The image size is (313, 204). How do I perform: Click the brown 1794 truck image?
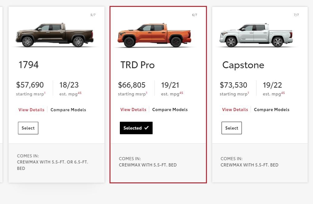[x=55, y=35]
